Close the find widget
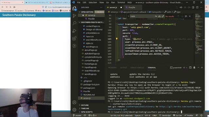 click(190, 16)
